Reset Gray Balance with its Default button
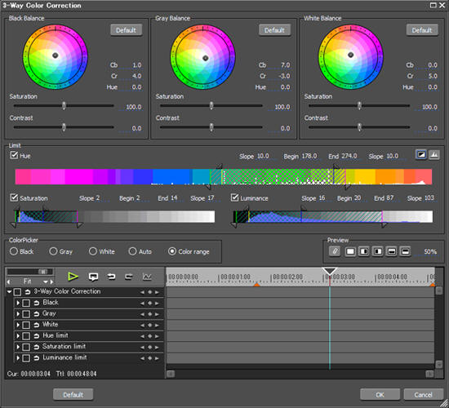 [274, 30]
